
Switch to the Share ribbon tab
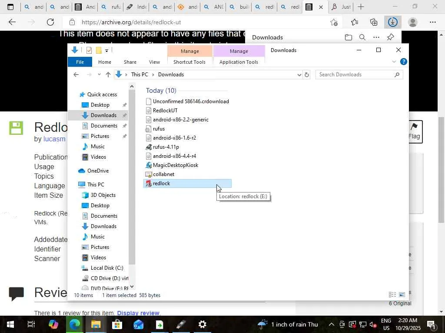(x=130, y=62)
